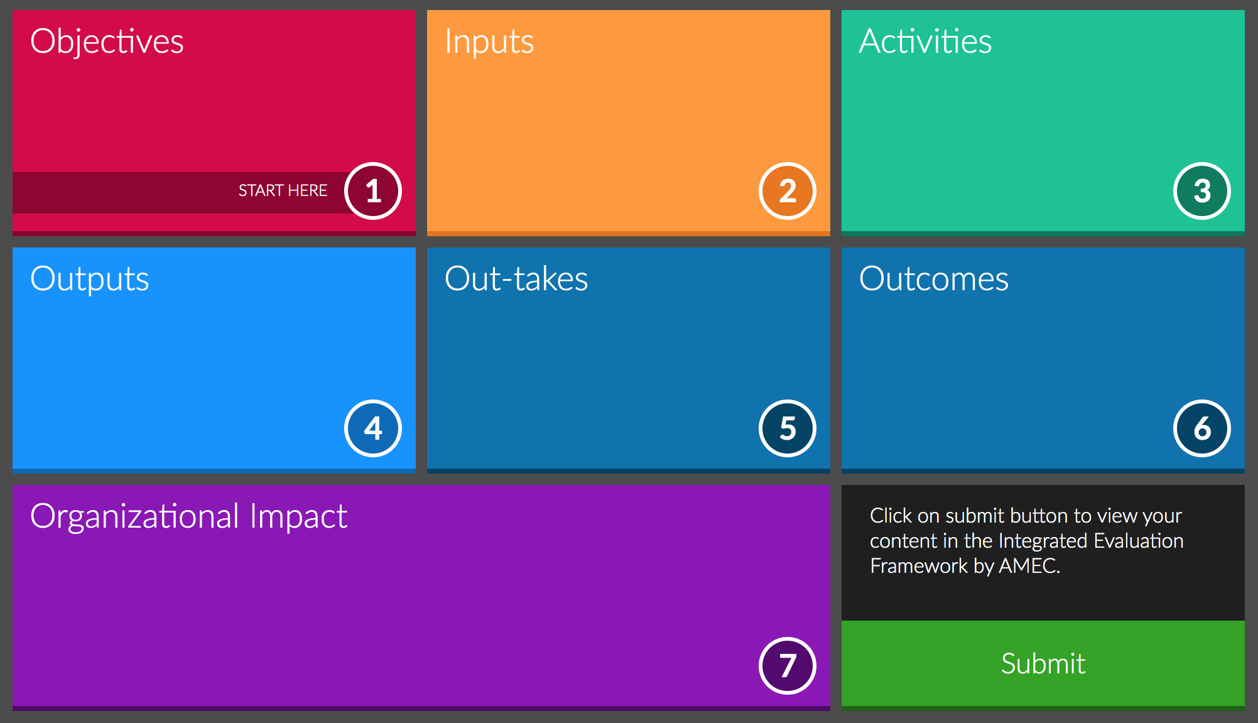Click the number 6 circle badge

[x=1202, y=428]
